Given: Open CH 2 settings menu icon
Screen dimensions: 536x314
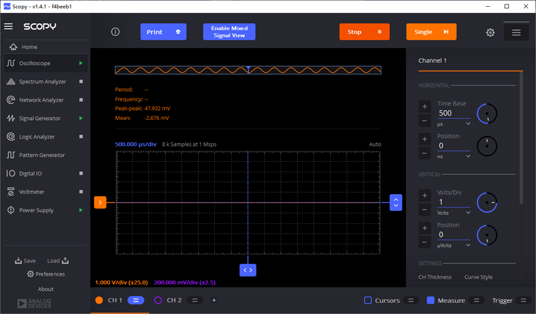Looking at the screenshot, I should pyautogui.click(x=195, y=300).
